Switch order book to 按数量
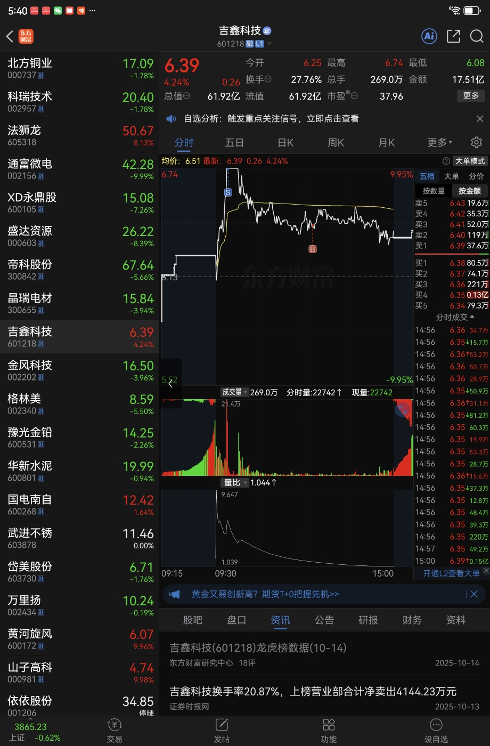490x746 pixels. coord(434,191)
